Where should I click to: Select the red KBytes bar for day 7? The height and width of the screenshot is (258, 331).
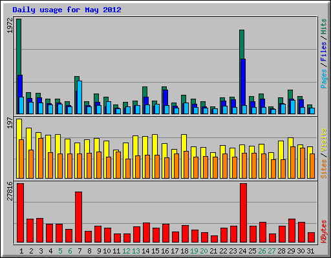pos(79,217)
